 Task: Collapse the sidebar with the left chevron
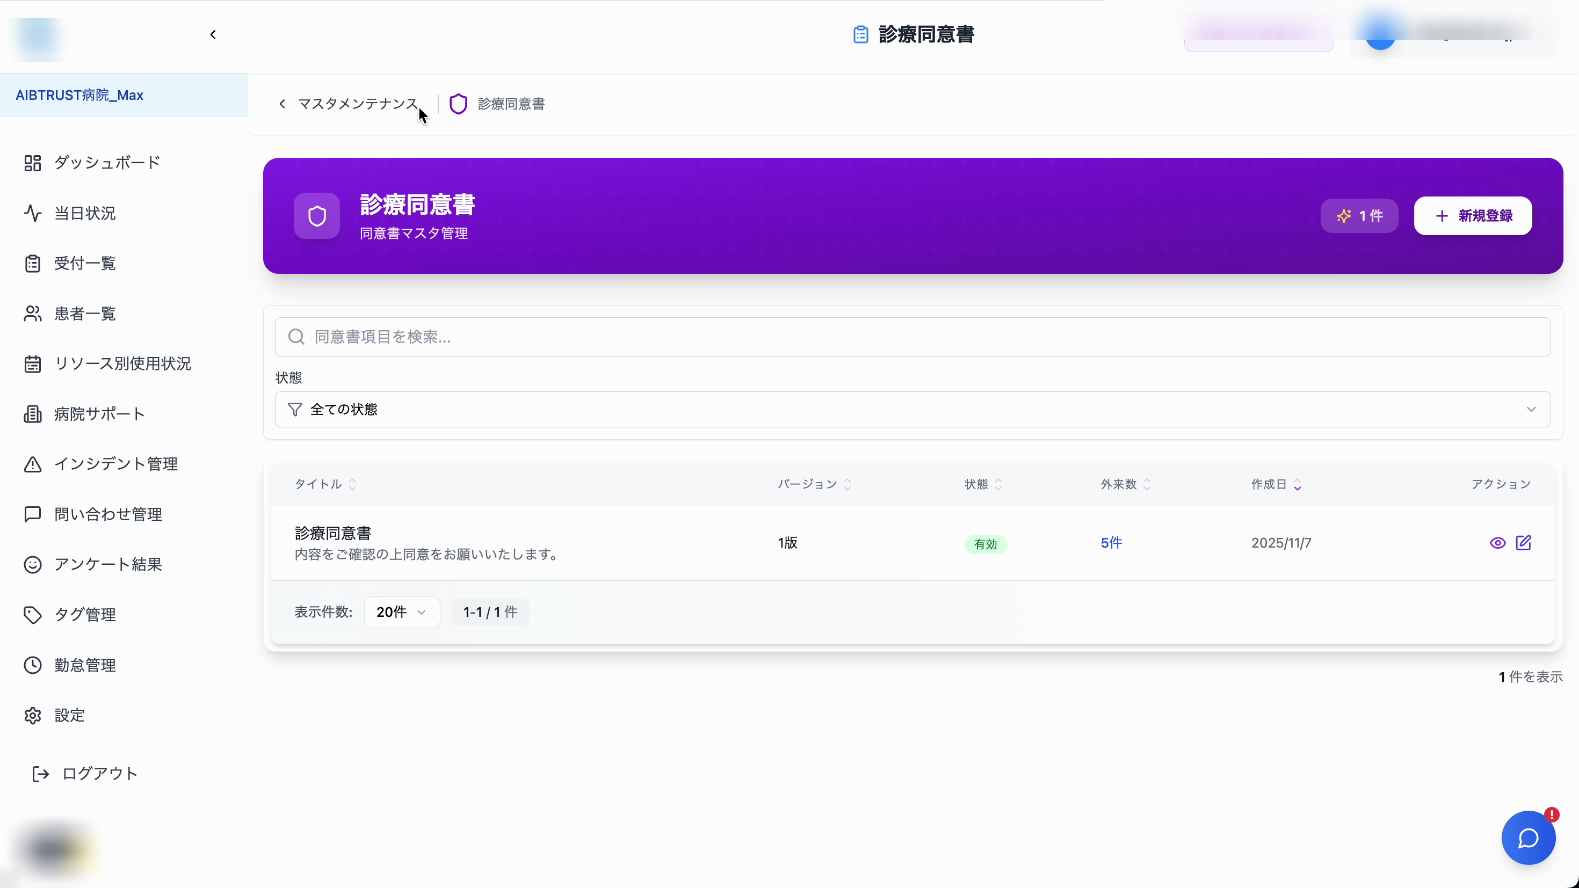tap(213, 35)
